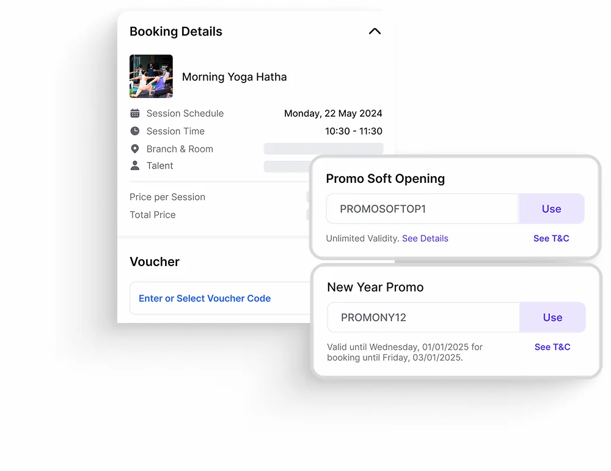Click the 10:30 - 11:30 session time

tap(353, 131)
